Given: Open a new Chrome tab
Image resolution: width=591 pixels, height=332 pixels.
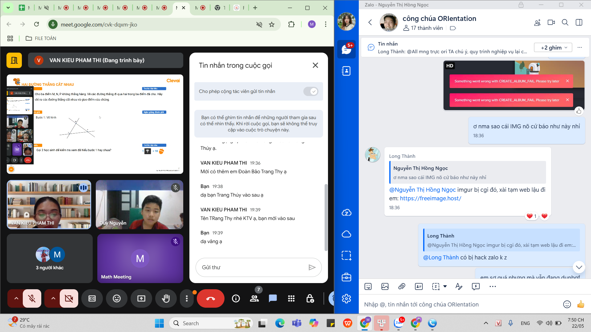Looking at the screenshot, I should click(x=255, y=8).
